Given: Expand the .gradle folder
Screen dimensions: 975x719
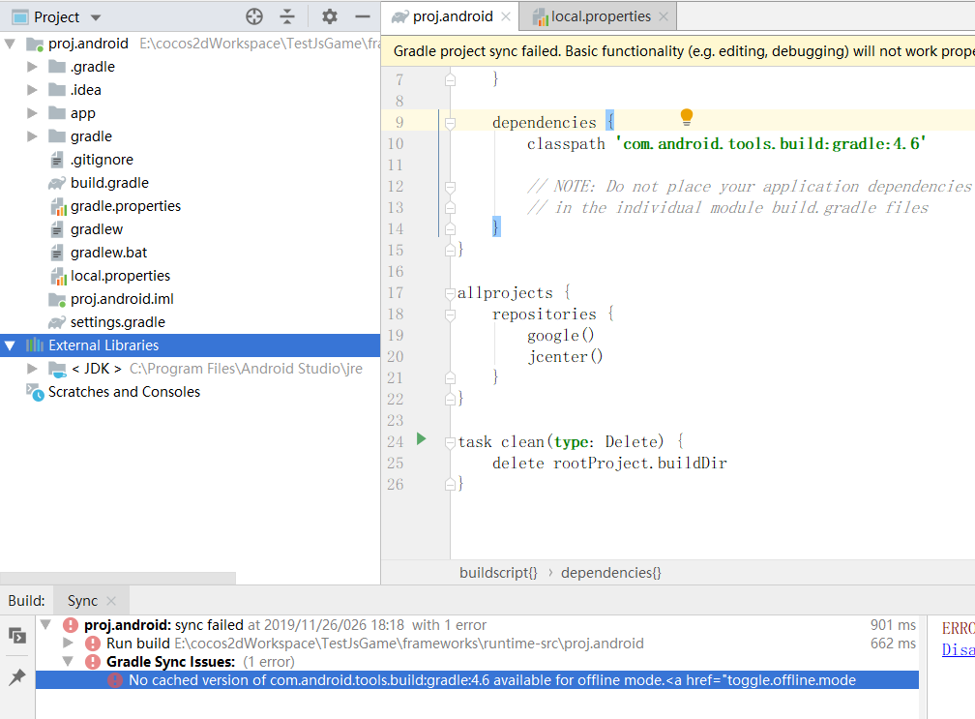Looking at the screenshot, I should (32, 67).
